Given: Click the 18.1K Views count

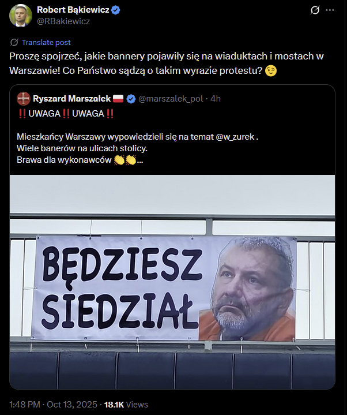Looking at the screenshot, I should [x=126, y=405].
